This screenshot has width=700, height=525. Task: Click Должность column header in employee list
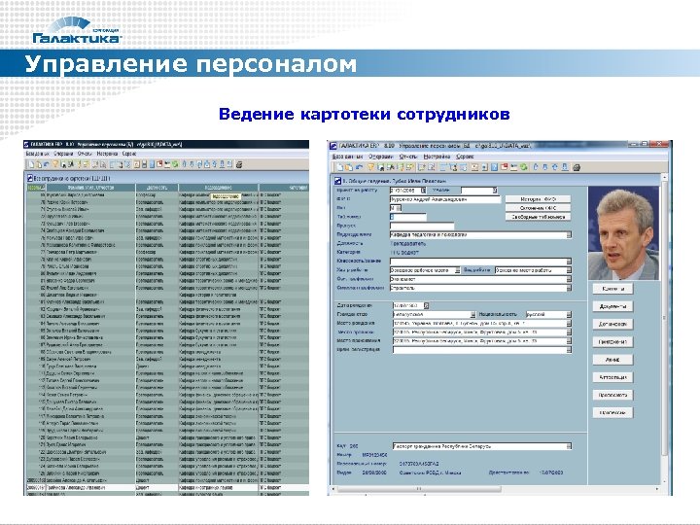click(157, 188)
